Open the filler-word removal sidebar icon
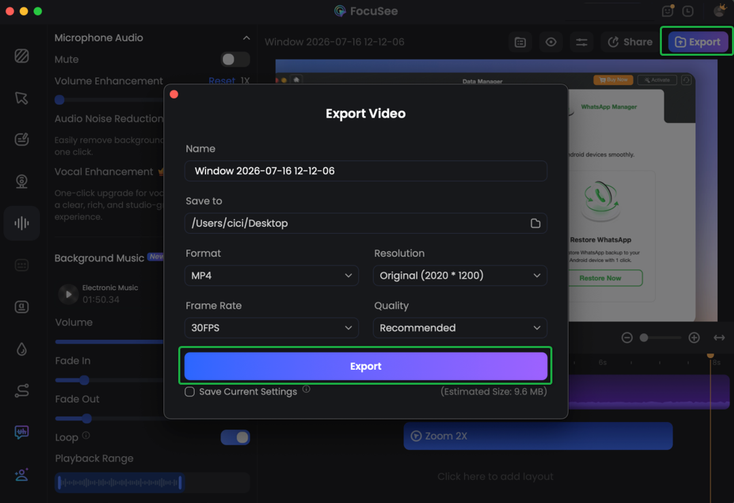734x503 pixels. (22, 432)
